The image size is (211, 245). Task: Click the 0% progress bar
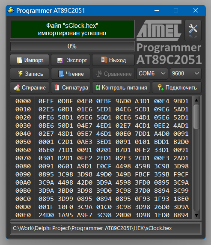point(72,46)
